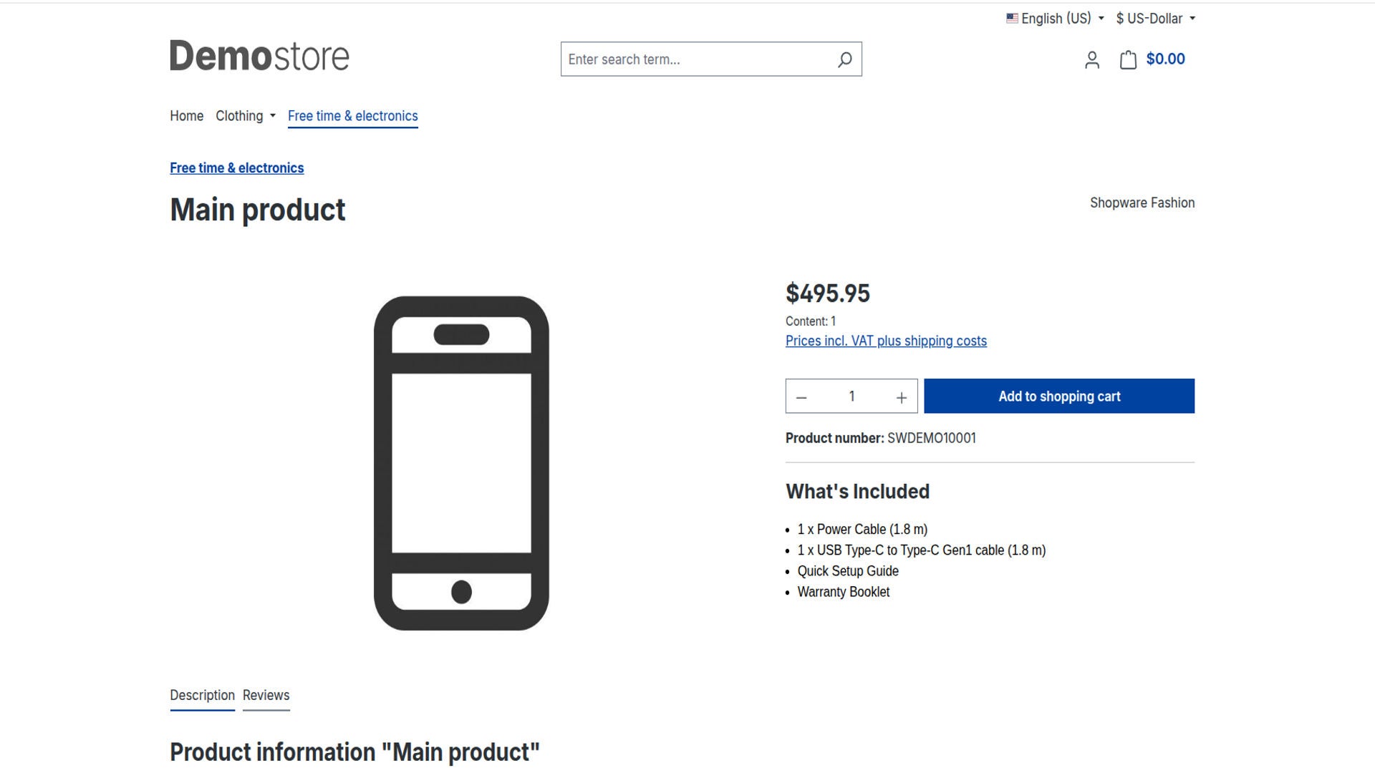
Task: Click the search magnifier icon
Action: (x=844, y=59)
